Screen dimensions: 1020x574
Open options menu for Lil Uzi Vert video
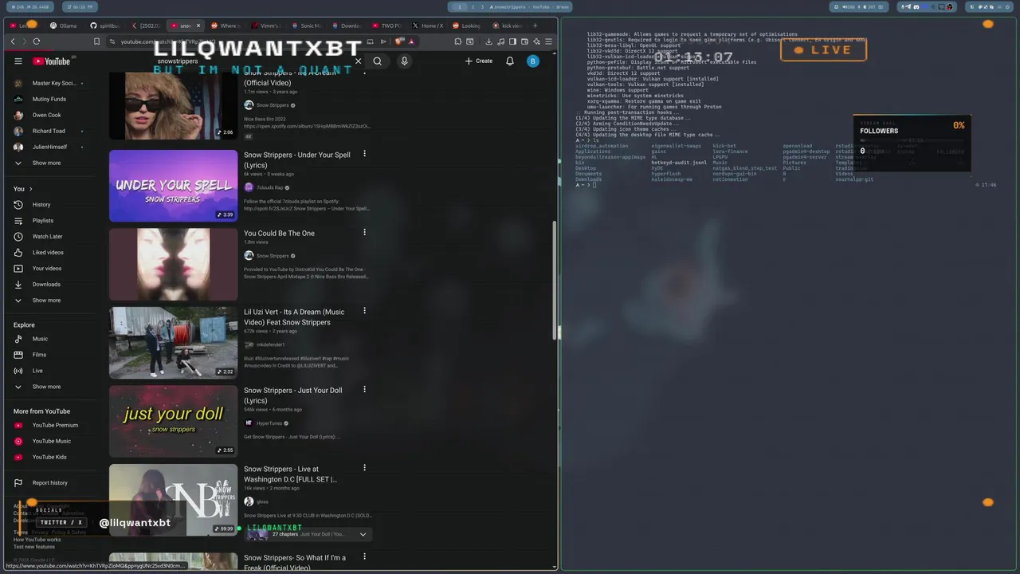pyautogui.click(x=364, y=311)
